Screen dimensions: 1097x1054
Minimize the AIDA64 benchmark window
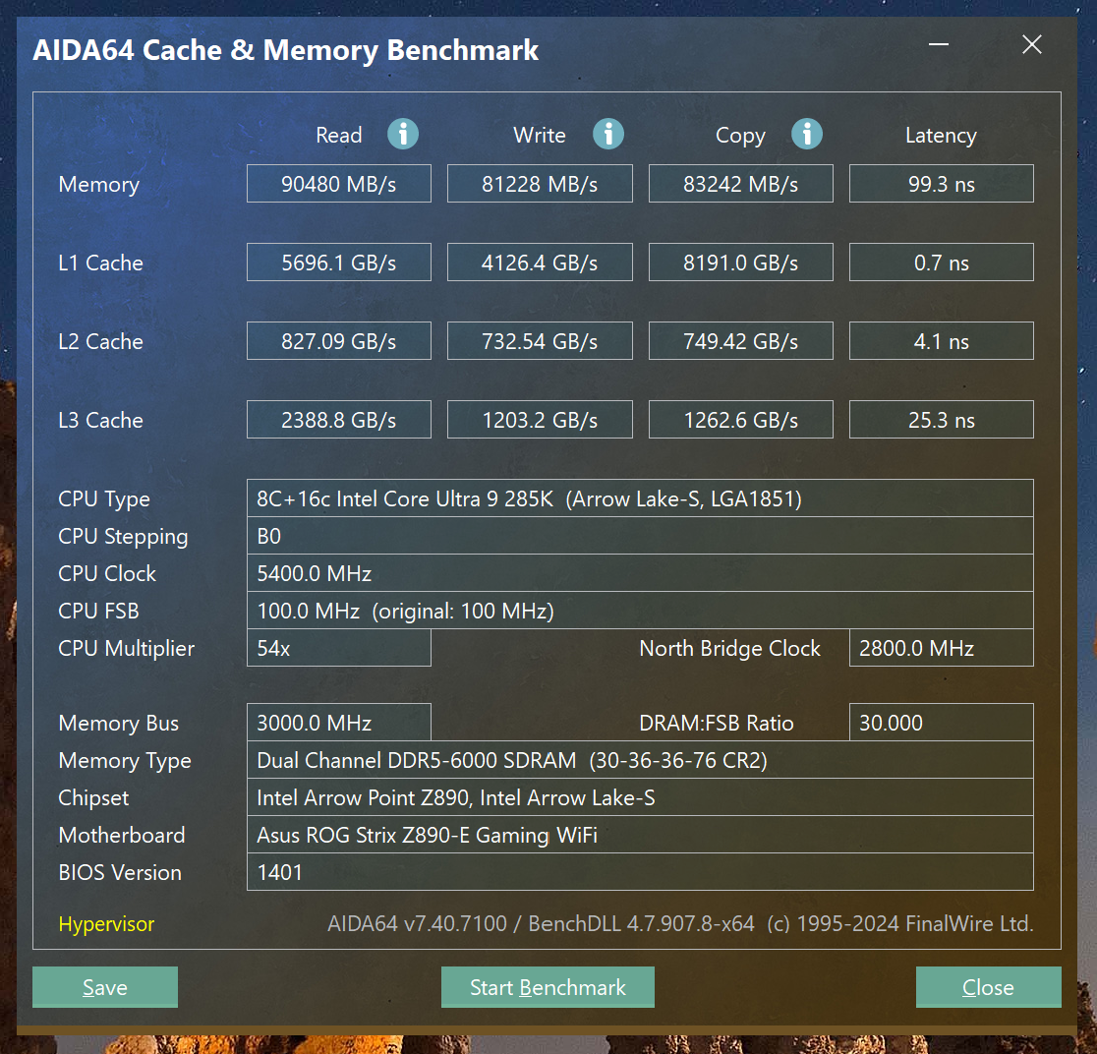[938, 44]
